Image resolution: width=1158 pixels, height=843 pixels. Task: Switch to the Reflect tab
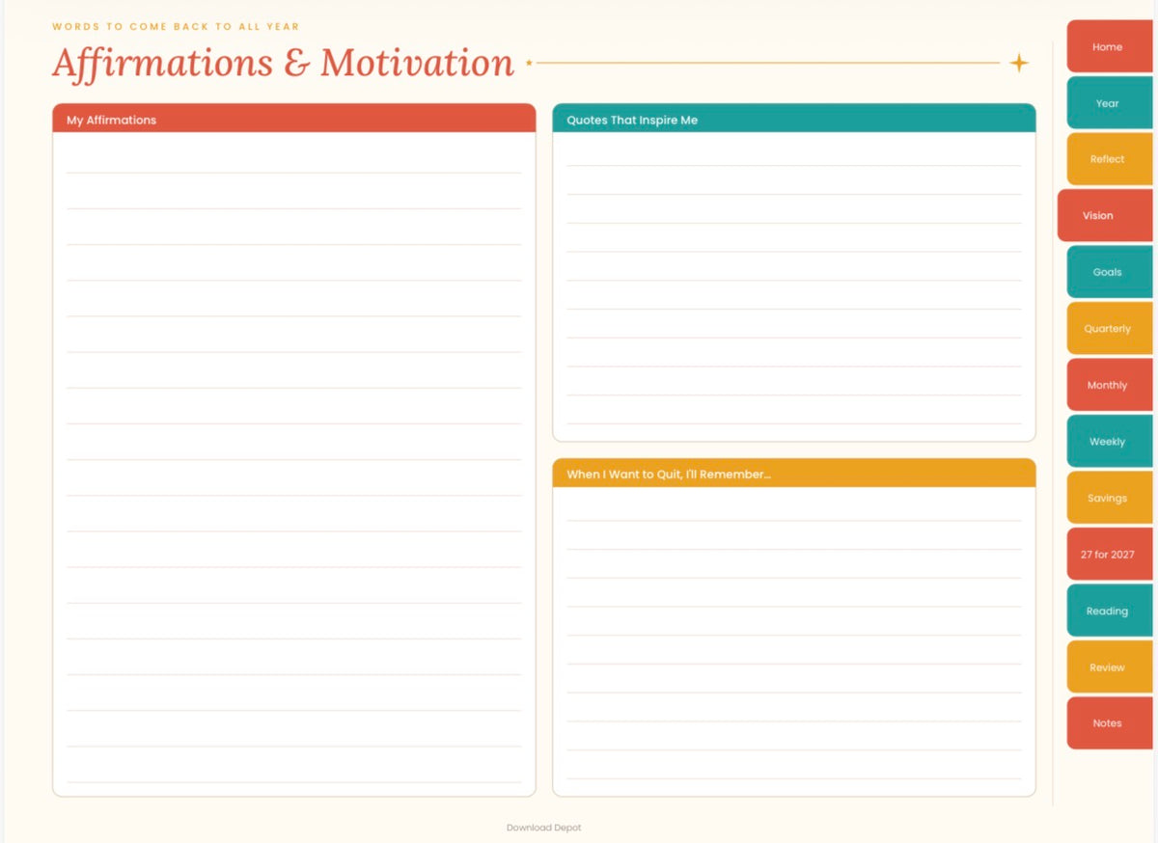1109,159
